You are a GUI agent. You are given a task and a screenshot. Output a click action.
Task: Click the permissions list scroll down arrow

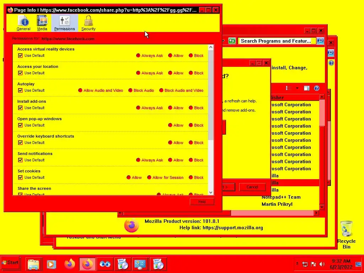(x=211, y=192)
